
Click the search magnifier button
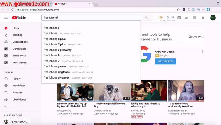click(x=146, y=18)
